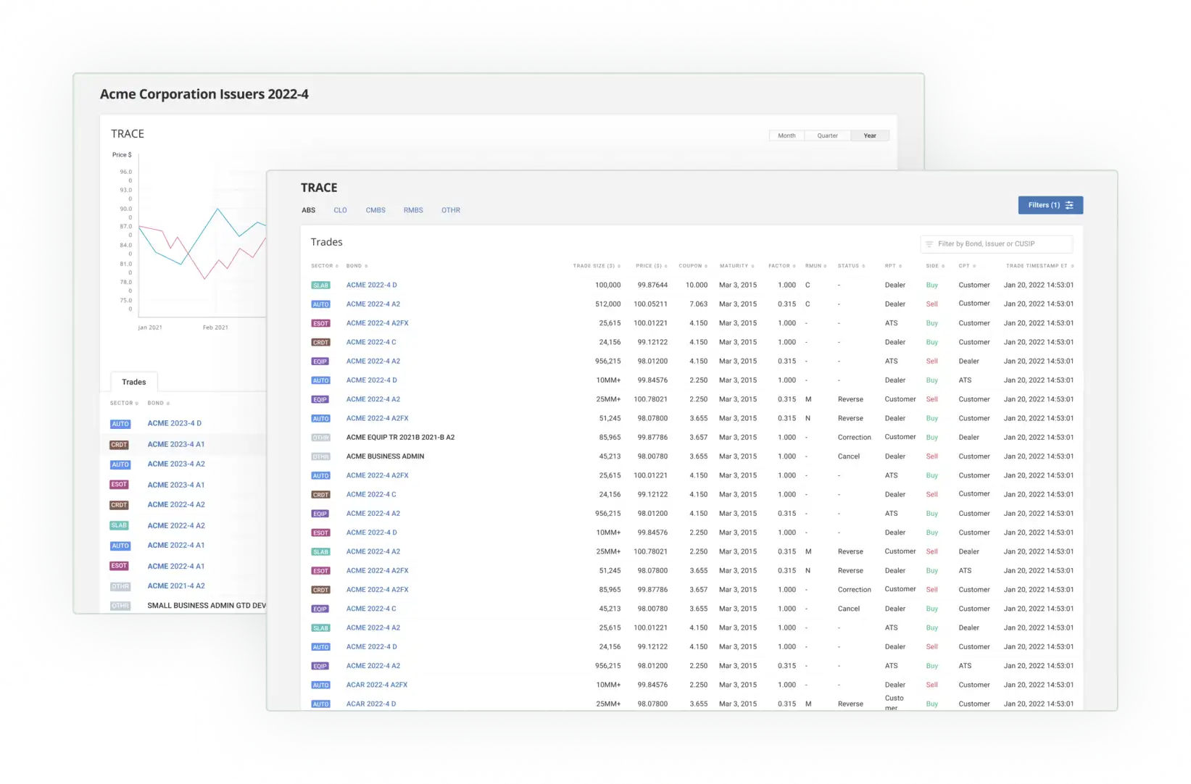This screenshot has width=1191, height=784.
Task: Select the CRDT sector badge for ACME 2022-4 C
Action: coord(320,341)
